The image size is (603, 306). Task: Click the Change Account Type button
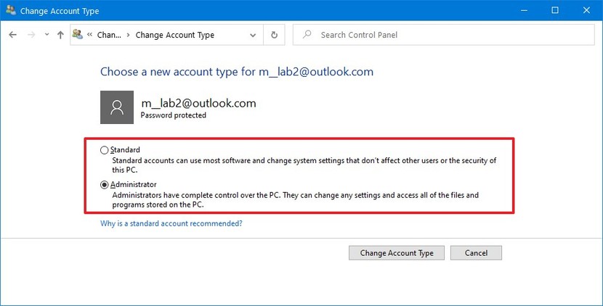397,253
